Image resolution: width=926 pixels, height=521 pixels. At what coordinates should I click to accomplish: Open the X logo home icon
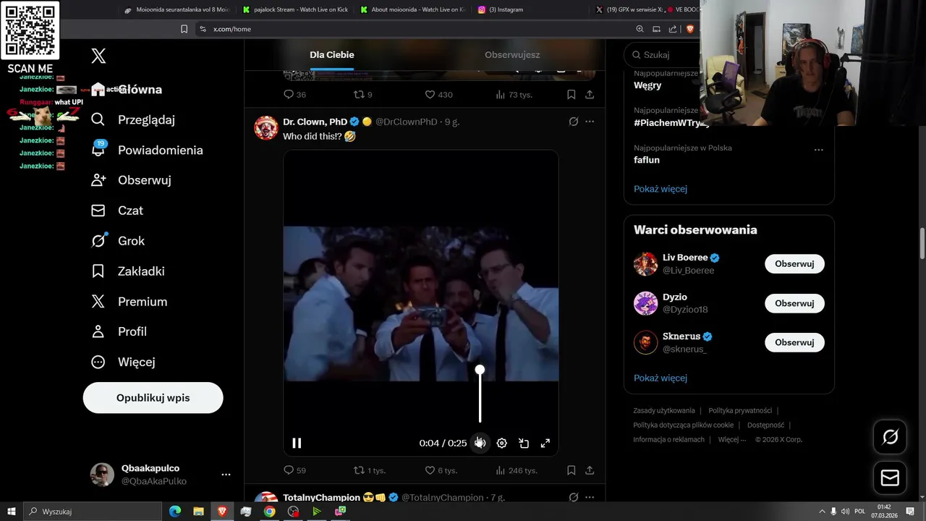pyautogui.click(x=99, y=56)
